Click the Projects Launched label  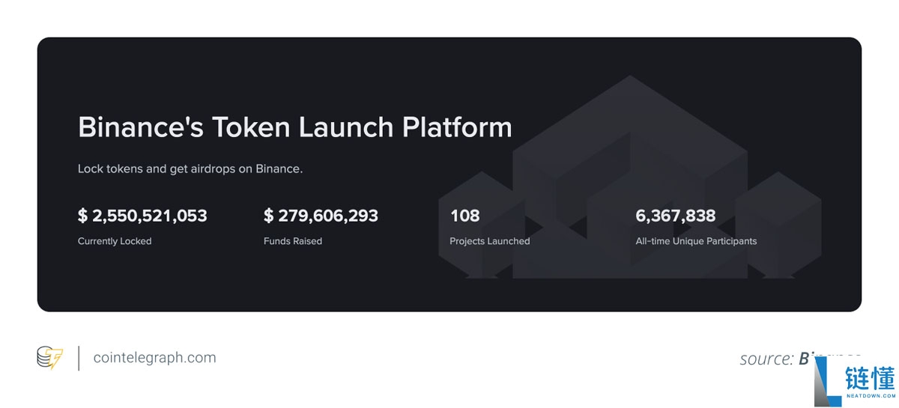pos(490,241)
